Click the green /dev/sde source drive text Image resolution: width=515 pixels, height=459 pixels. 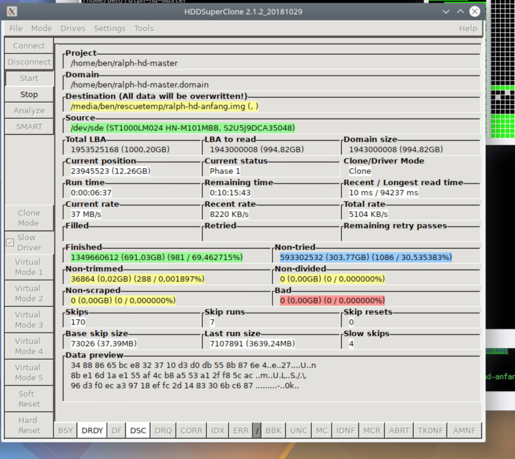pyautogui.click(x=183, y=128)
